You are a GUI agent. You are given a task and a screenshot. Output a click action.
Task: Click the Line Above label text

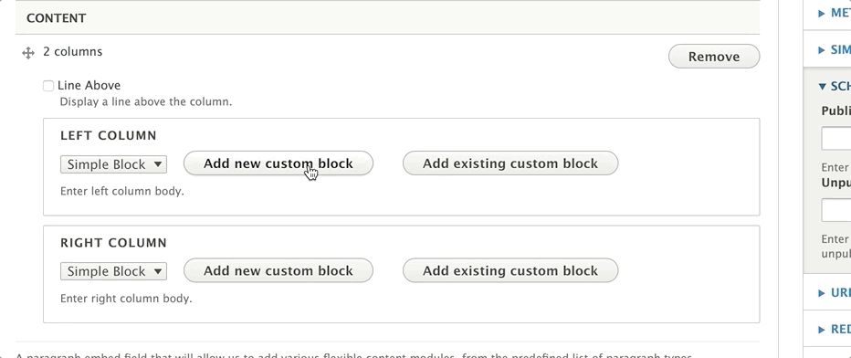coord(89,85)
